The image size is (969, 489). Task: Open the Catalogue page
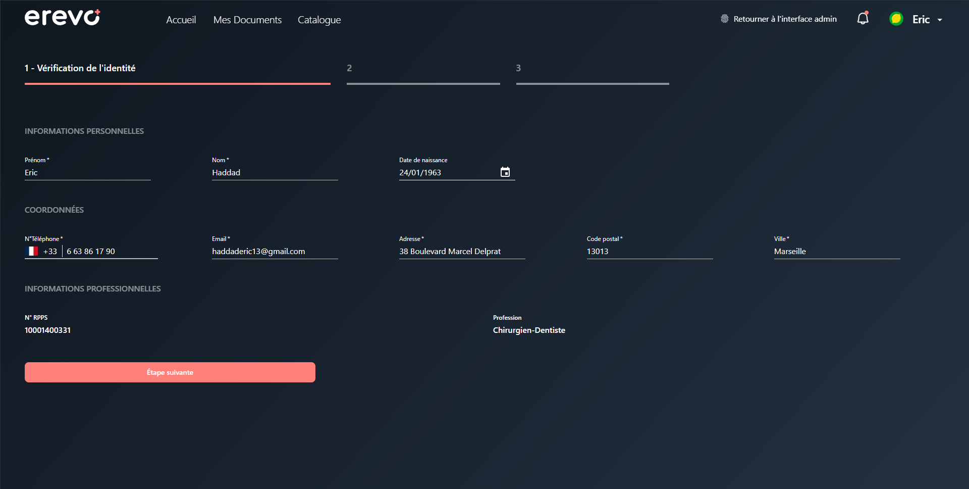click(x=319, y=20)
